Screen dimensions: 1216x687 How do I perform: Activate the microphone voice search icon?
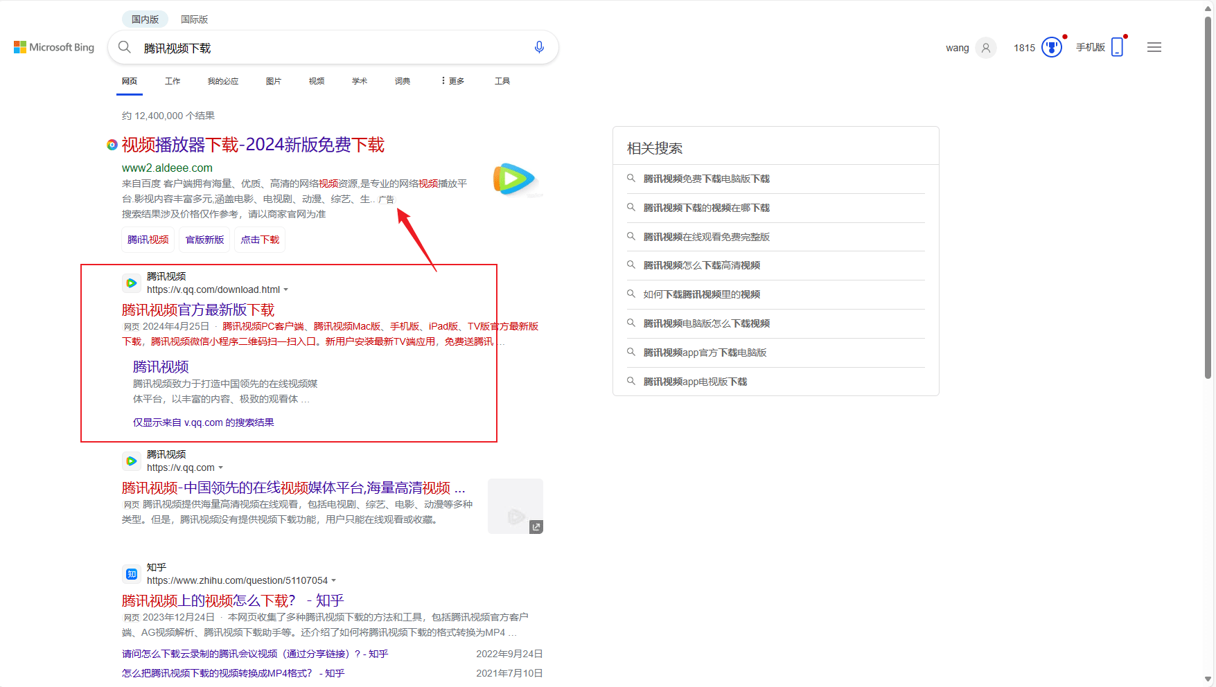[539, 47]
